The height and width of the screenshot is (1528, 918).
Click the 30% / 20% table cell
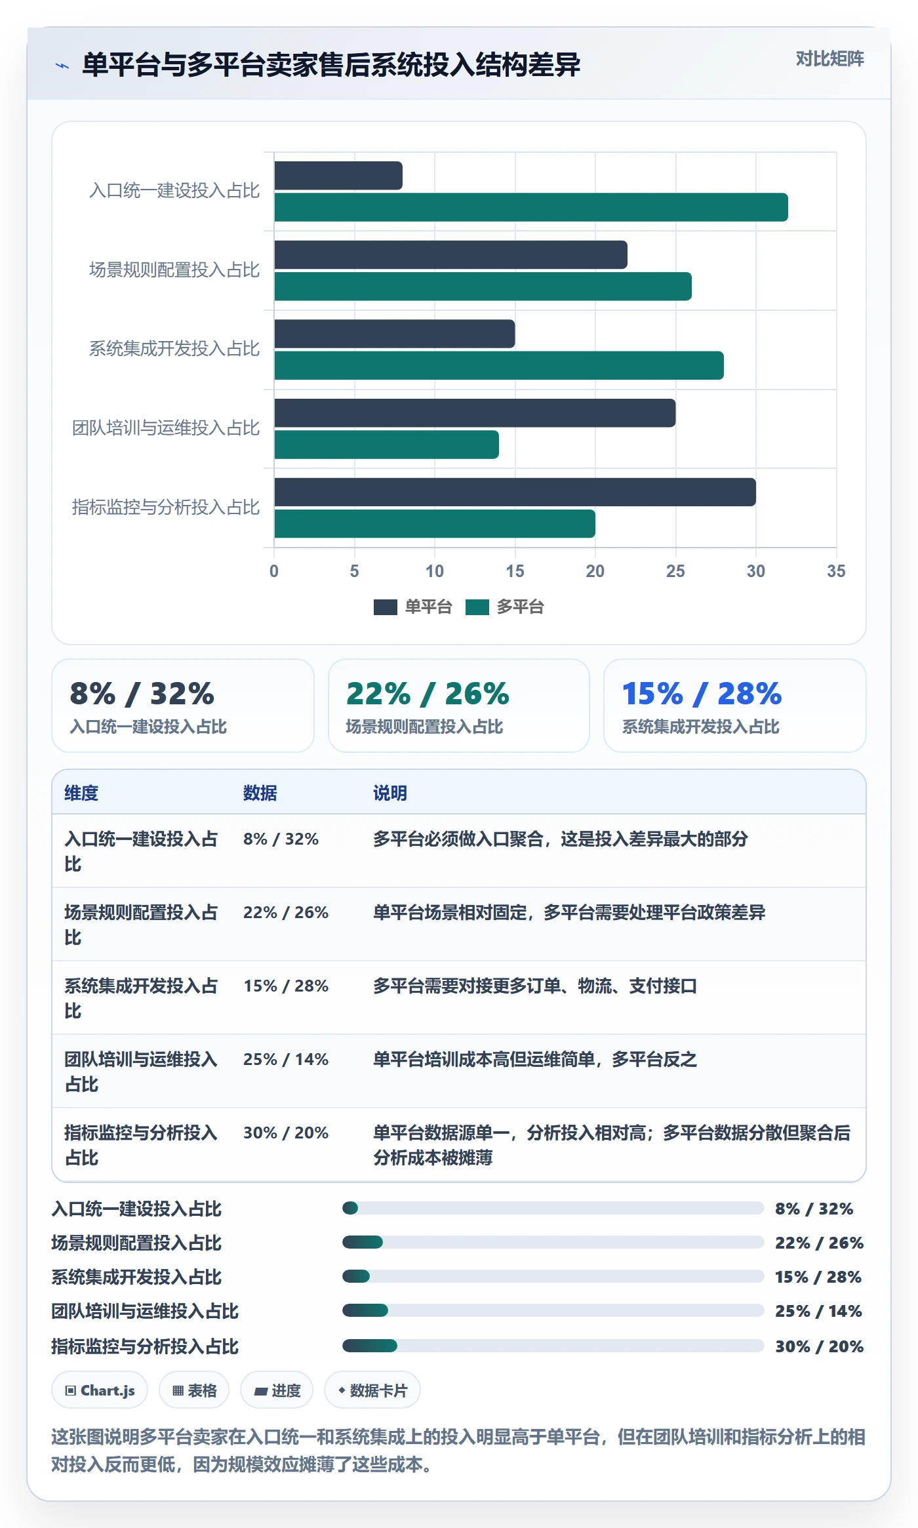(x=286, y=1133)
